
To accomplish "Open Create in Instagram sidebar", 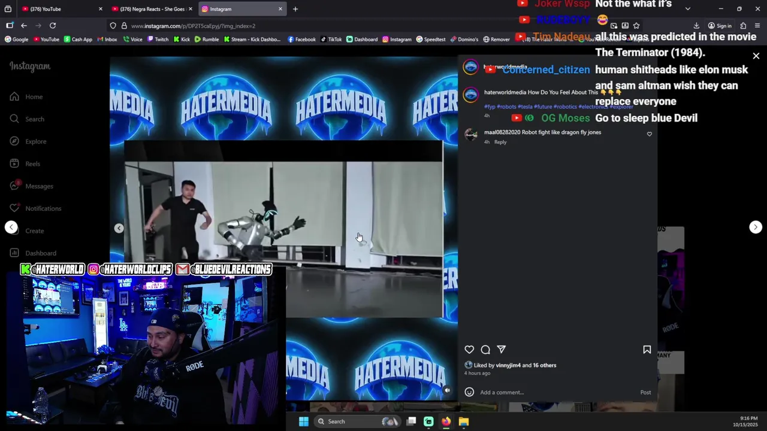I will coord(26,231).
